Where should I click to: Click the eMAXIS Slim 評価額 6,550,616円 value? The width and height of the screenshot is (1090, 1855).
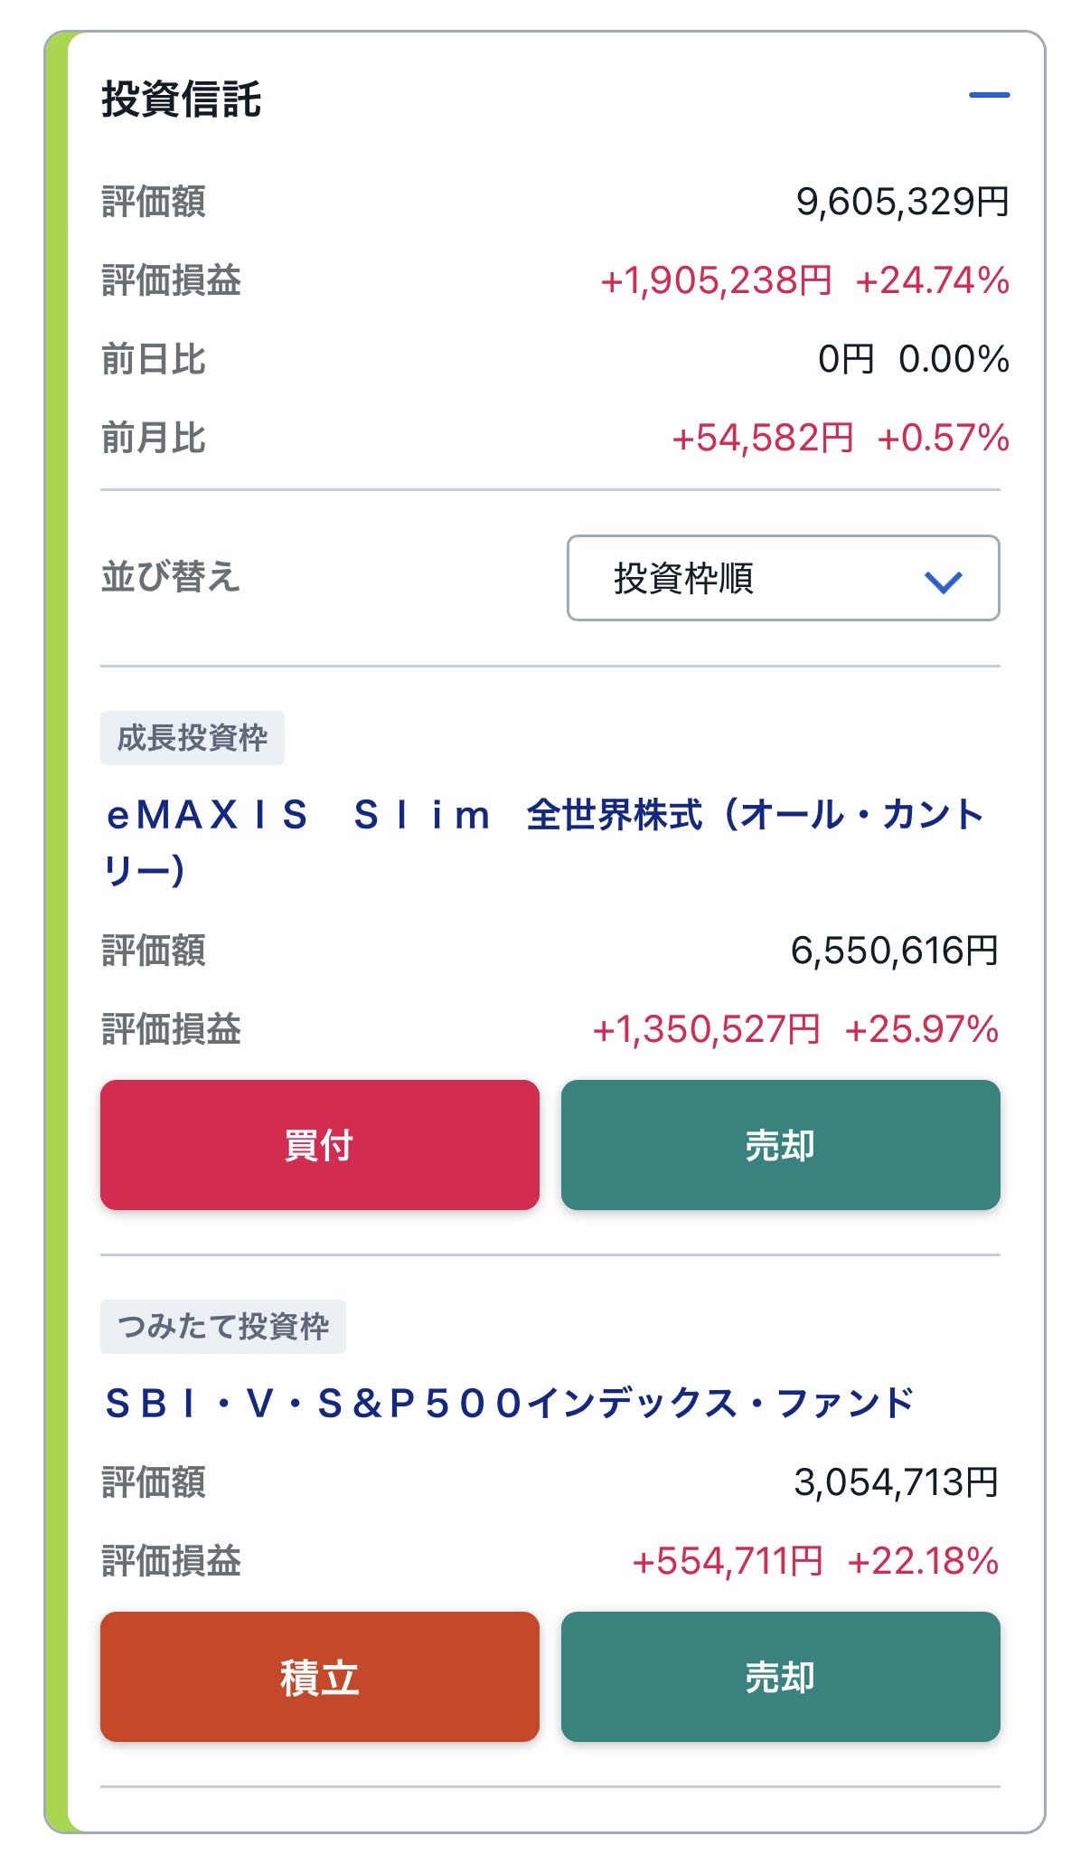click(894, 951)
